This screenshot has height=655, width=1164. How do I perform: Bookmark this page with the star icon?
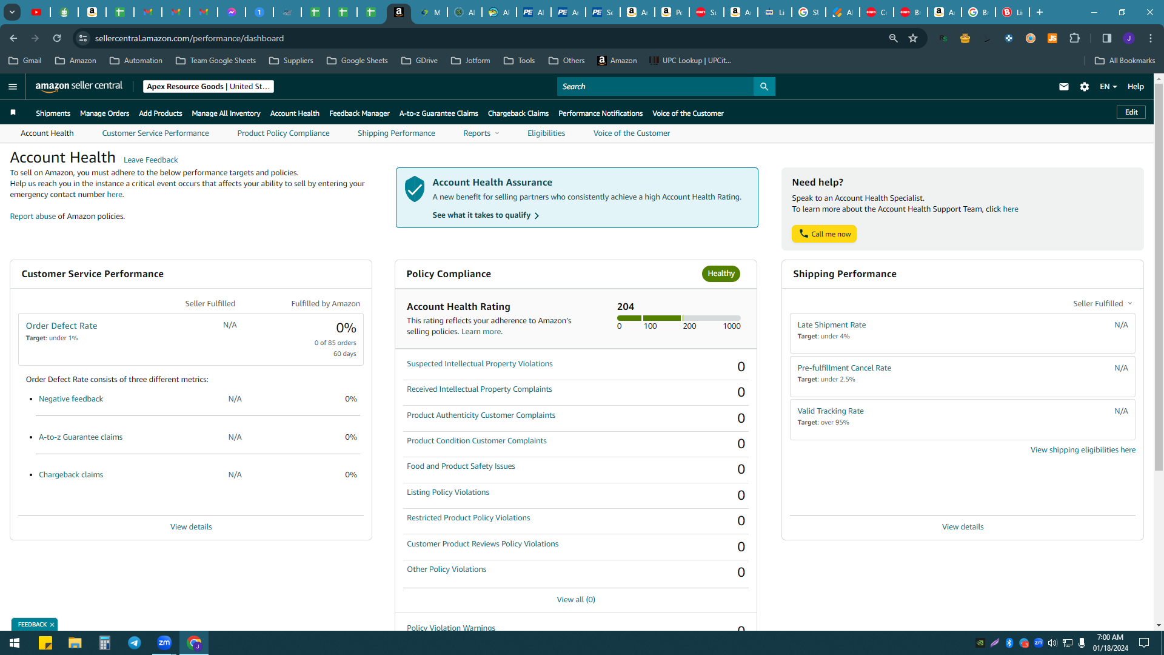pos(913,38)
